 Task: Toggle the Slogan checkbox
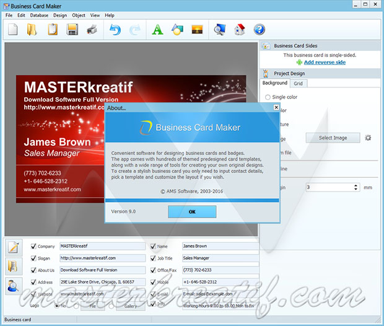tap(33, 258)
